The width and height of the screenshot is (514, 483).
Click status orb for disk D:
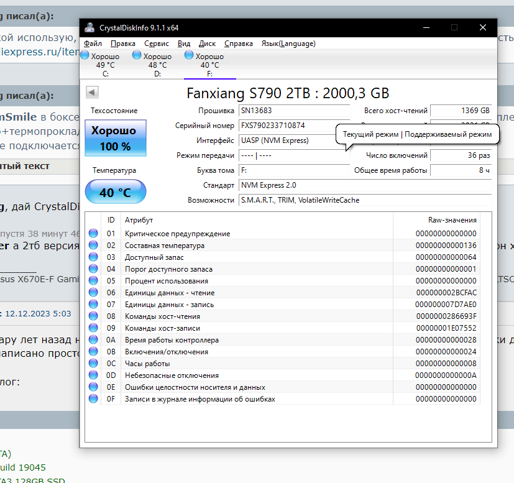137,55
